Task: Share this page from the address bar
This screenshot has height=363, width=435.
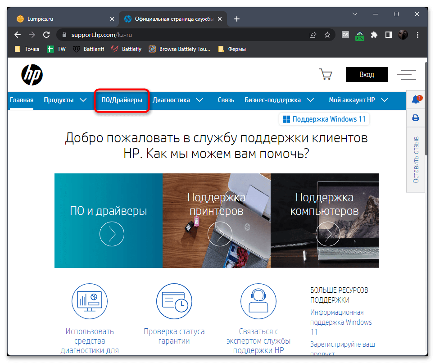Action: click(x=313, y=35)
